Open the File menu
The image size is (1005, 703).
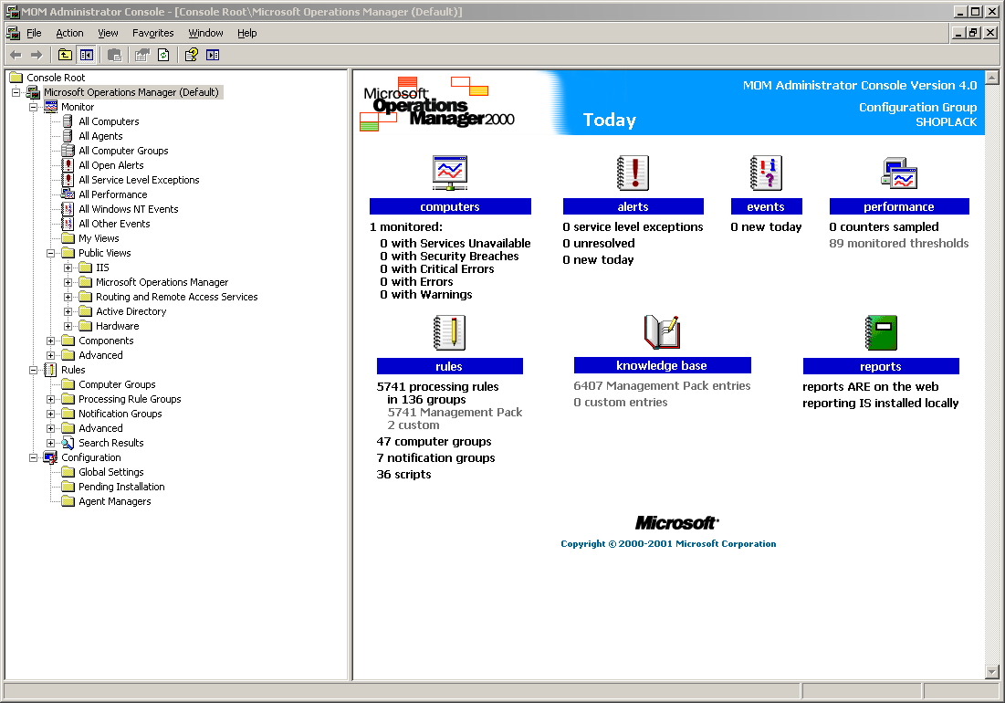click(x=34, y=33)
